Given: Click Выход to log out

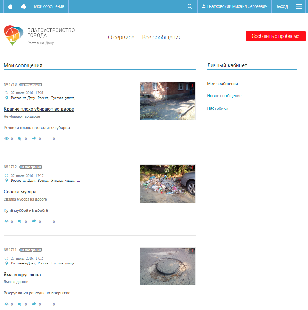Looking at the screenshot, I should (x=281, y=6).
